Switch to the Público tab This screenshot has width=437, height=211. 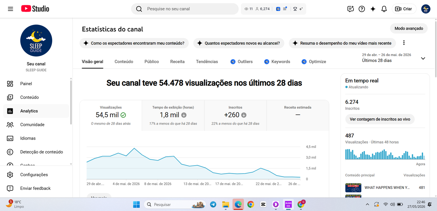coord(152,62)
